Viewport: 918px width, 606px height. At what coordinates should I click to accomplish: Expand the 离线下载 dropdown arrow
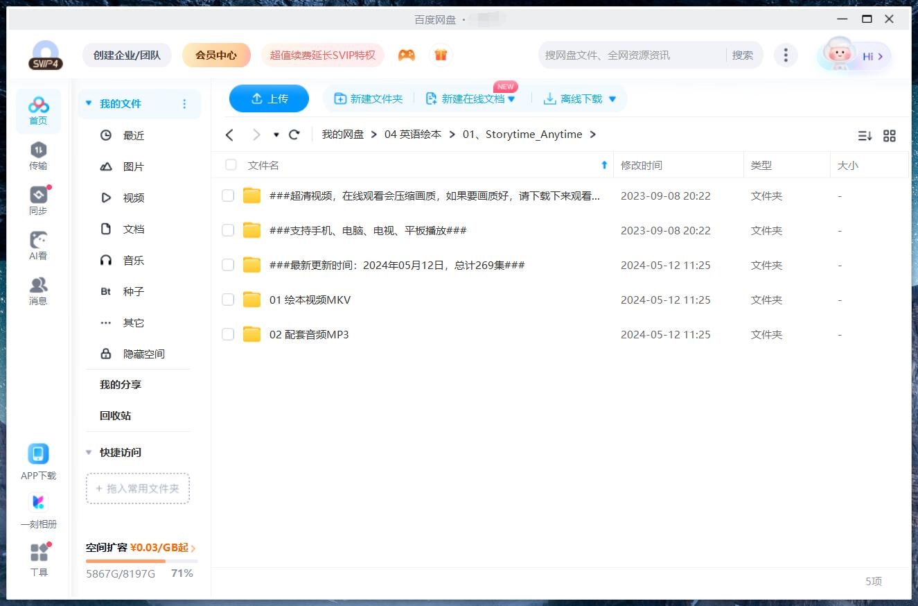612,98
